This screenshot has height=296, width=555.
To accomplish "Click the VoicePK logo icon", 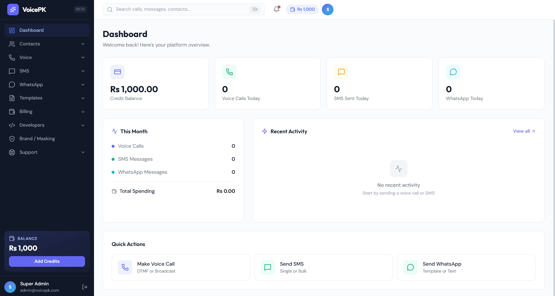I will 13,10.
